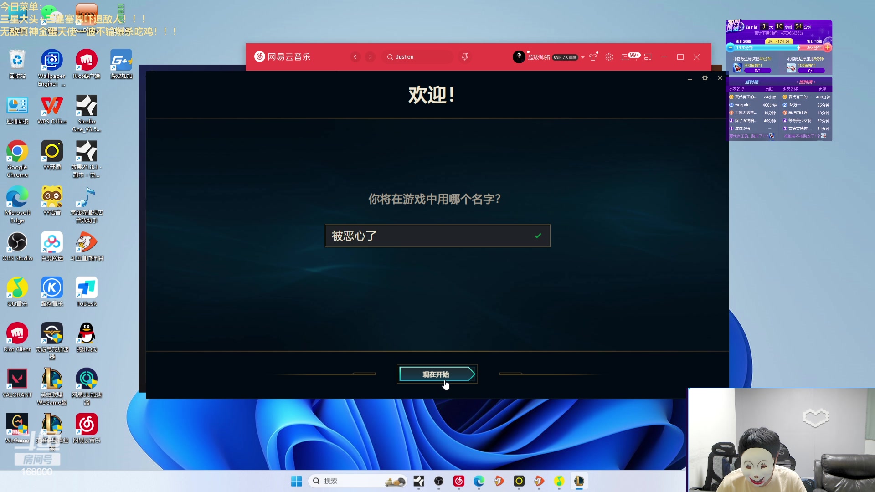Click the 被恶心了 name input field
The height and width of the screenshot is (492, 875).
437,236
